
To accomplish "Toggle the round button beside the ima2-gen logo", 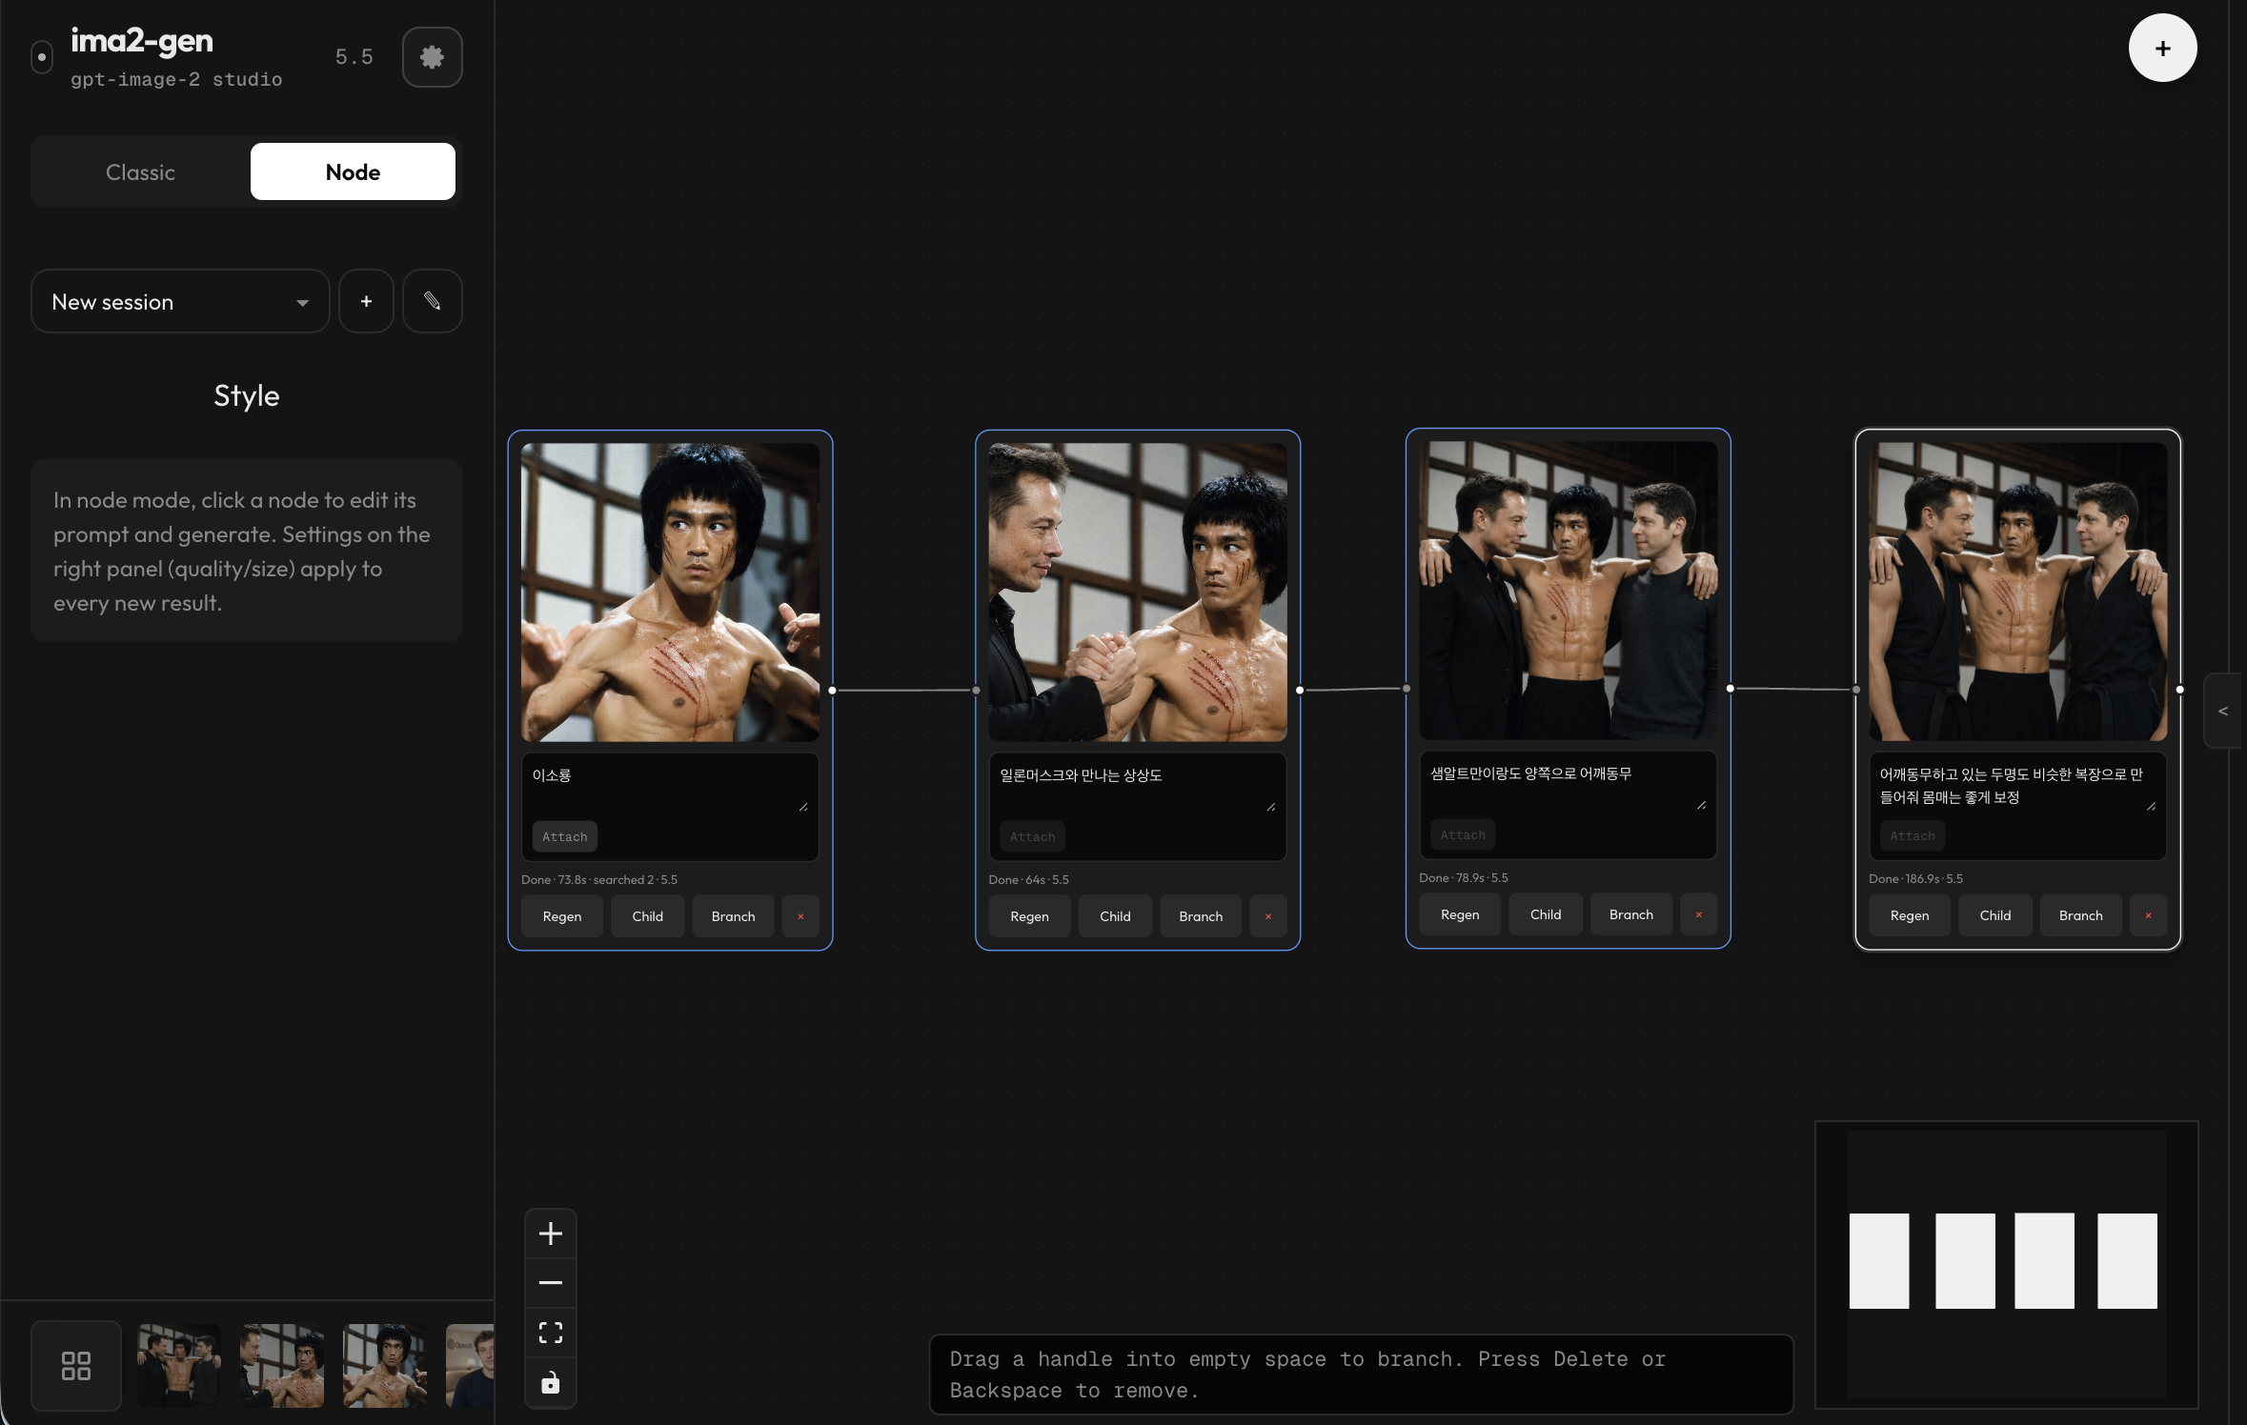I will 41,57.
